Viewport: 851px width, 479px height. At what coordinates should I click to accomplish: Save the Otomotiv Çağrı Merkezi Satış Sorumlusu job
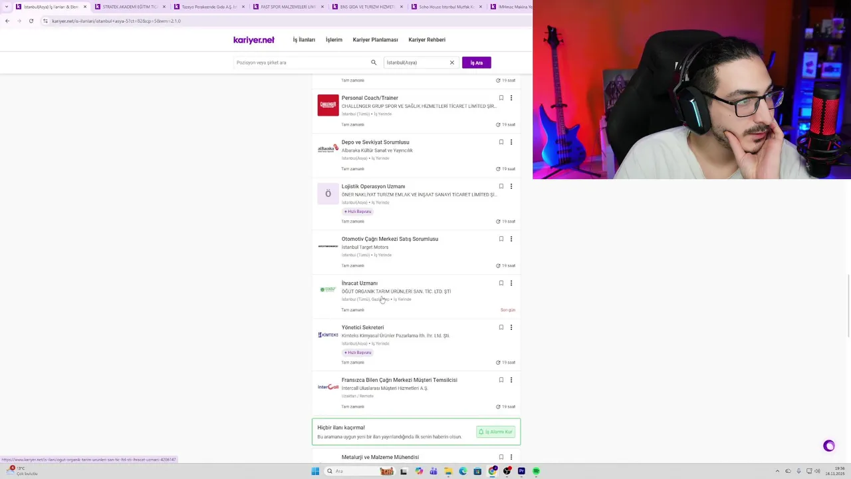click(501, 239)
